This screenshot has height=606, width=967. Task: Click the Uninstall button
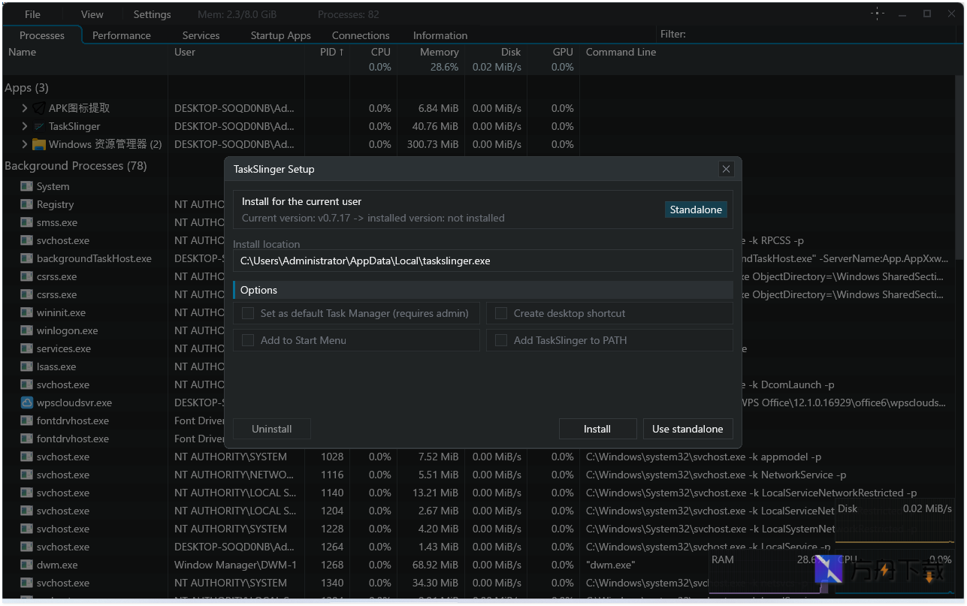(x=272, y=429)
